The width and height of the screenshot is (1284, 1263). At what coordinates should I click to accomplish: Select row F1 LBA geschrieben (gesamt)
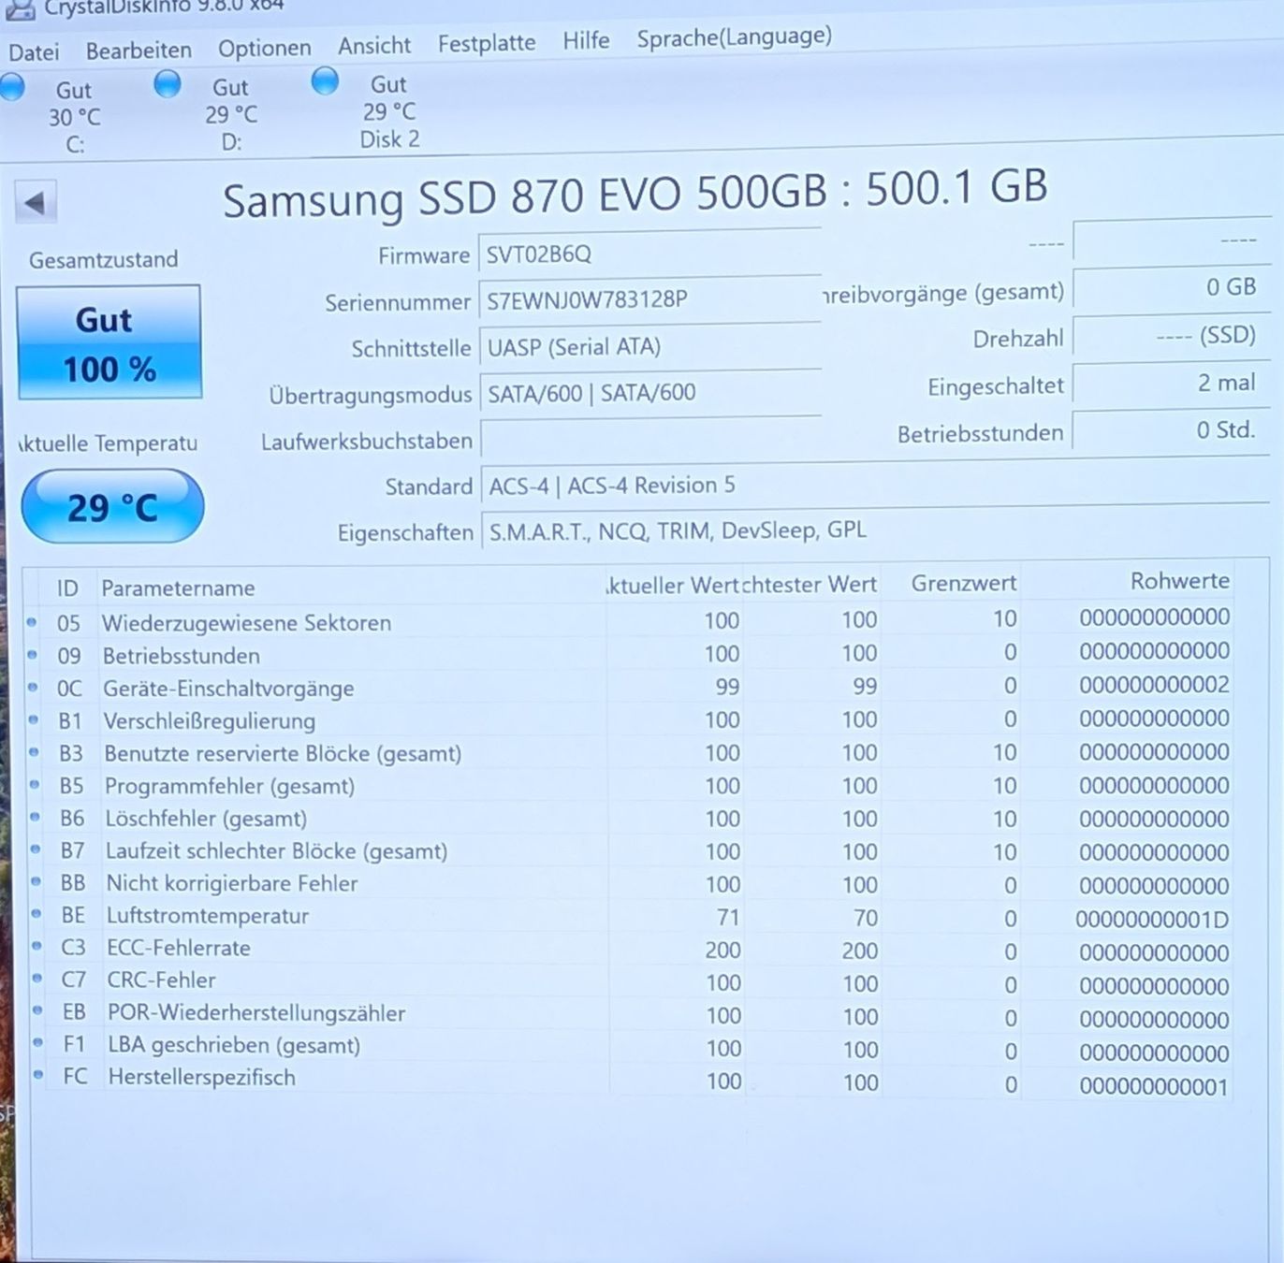627,1048
